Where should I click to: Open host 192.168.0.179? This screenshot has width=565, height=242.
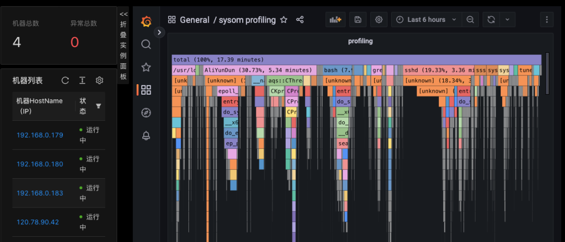(40, 135)
